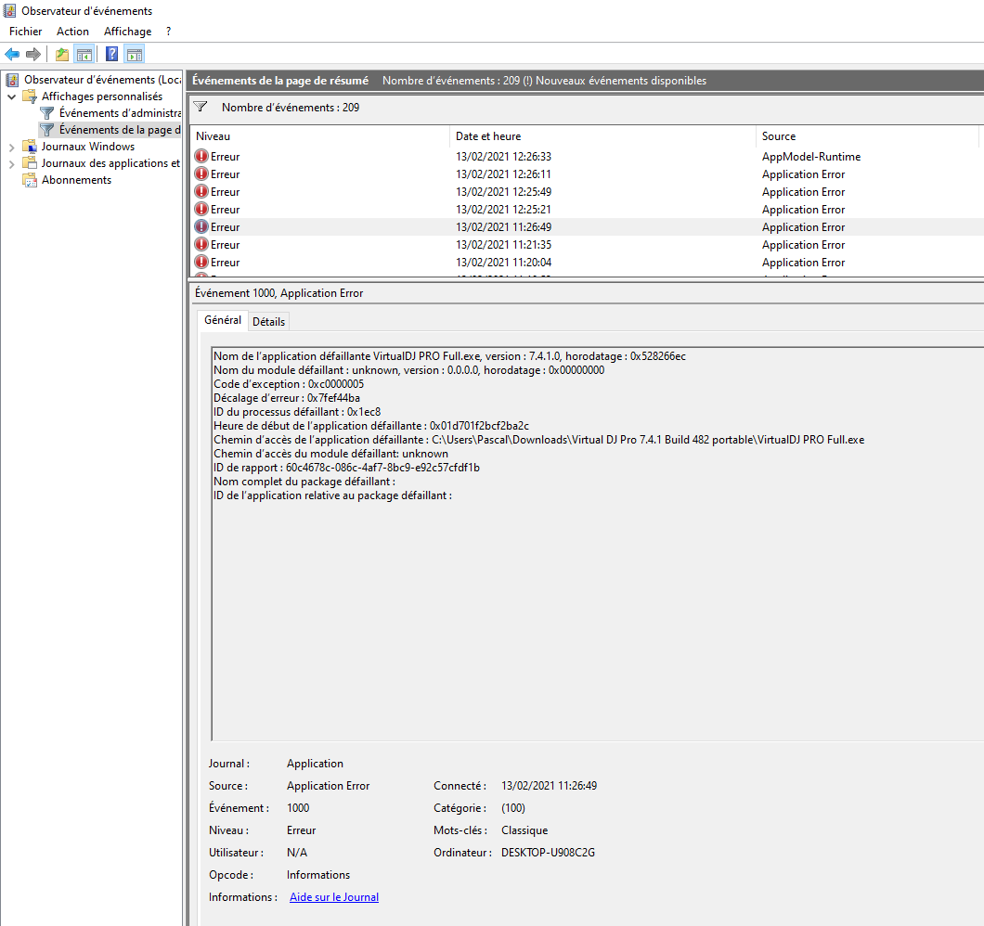The width and height of the screenshot is (984, 926).
Task: Select the event dated 13/02/2021 12:25:49
Action: [588, 191]
